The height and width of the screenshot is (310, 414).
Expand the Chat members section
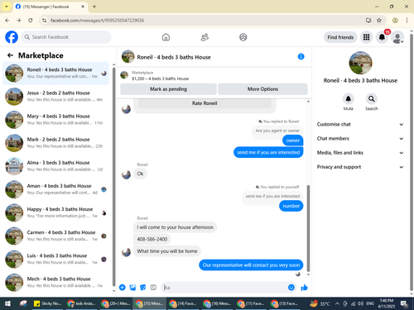click(360, 138)
